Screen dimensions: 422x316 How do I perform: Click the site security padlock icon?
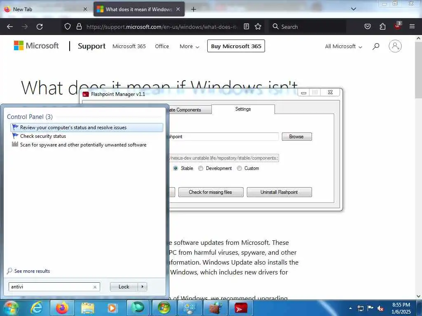79,27
